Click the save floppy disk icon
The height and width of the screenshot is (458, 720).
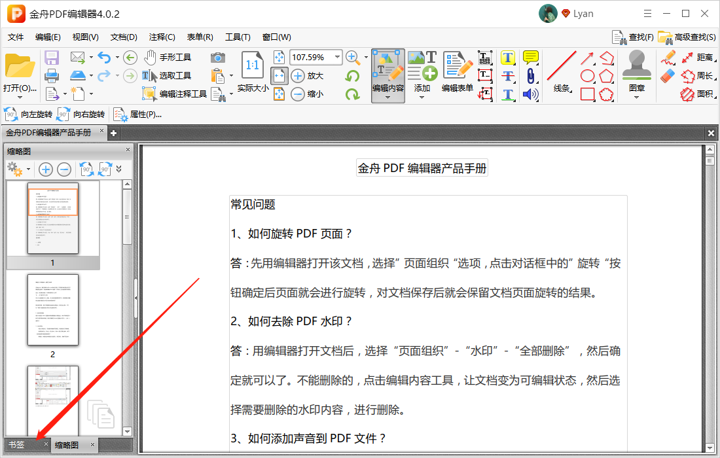coord(52,58)
